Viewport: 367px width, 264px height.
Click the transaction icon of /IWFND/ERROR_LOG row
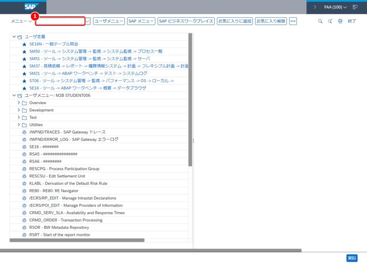tap(24, 140)
